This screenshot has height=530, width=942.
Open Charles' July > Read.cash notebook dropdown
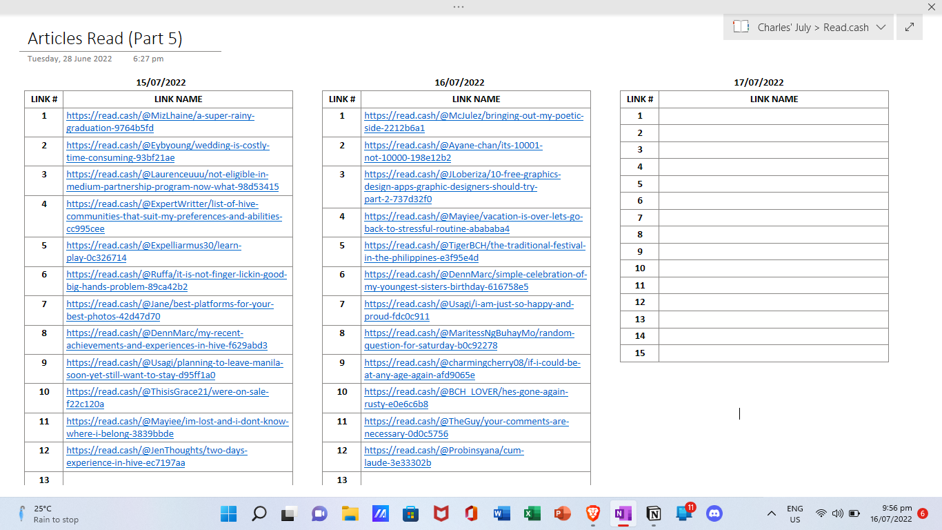pos(809,27)
